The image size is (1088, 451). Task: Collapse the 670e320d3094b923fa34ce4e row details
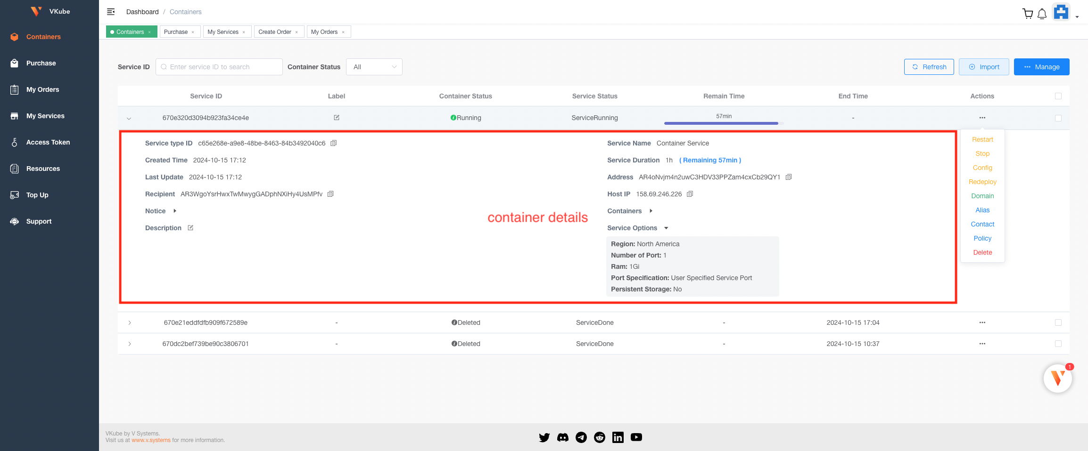point(129,118)
